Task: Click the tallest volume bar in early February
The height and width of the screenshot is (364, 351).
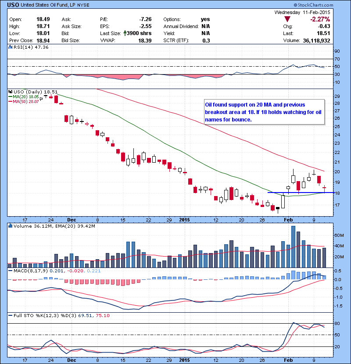Action: [x=293, y=247]
